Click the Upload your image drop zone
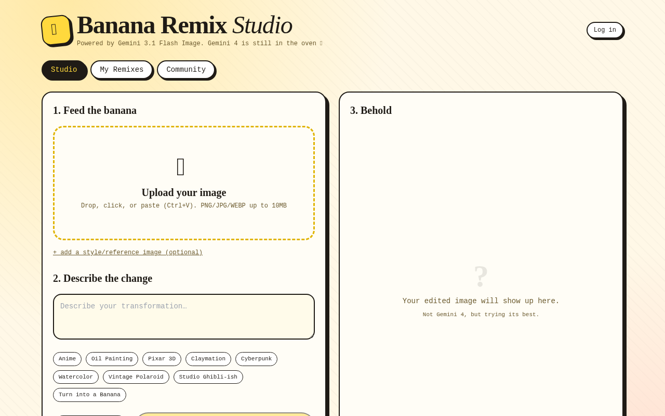This screenshot has width=665, height=416. point(184,183)
